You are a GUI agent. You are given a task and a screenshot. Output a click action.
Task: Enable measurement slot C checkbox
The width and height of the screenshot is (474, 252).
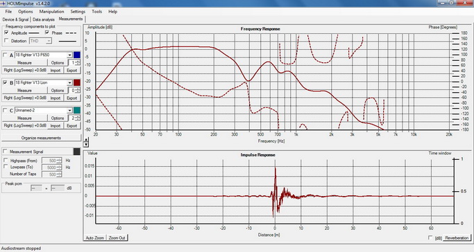5,110
